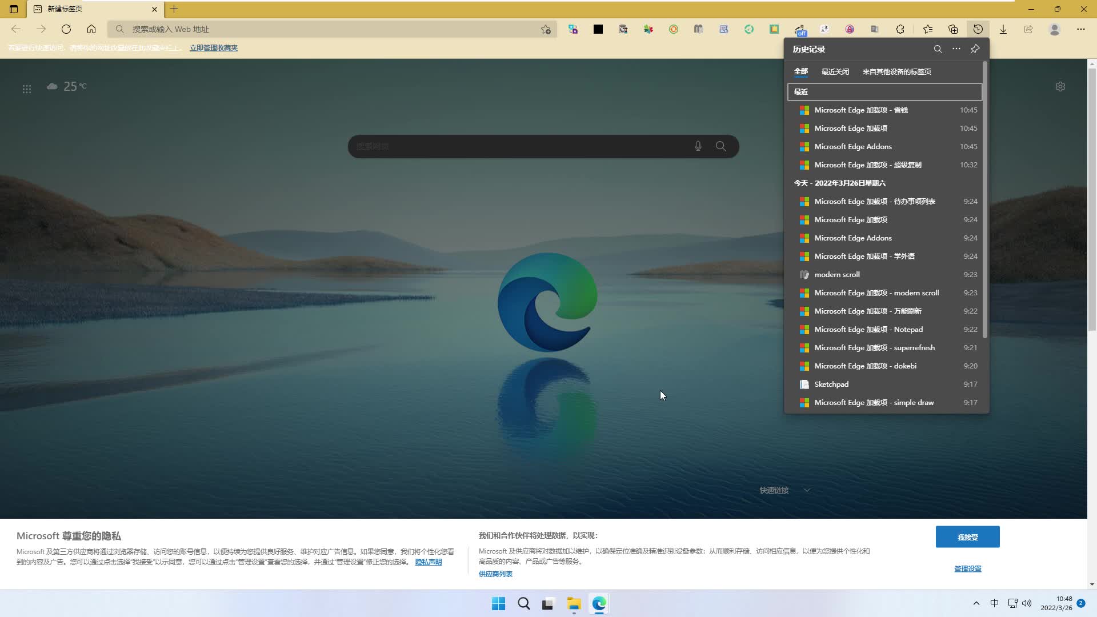Open the Favorites list toolbar button
The height and width of the screenshot is (617, 1097).
[x=928, y=29]
